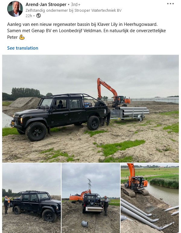181x233 pixels.
Task: Open Arend-Jan Strooper's profile photo
Action: click(x=15, y=9)
